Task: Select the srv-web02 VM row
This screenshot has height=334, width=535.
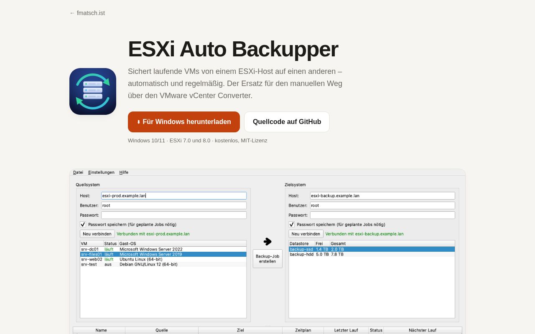Action: (x=163, y=259)
